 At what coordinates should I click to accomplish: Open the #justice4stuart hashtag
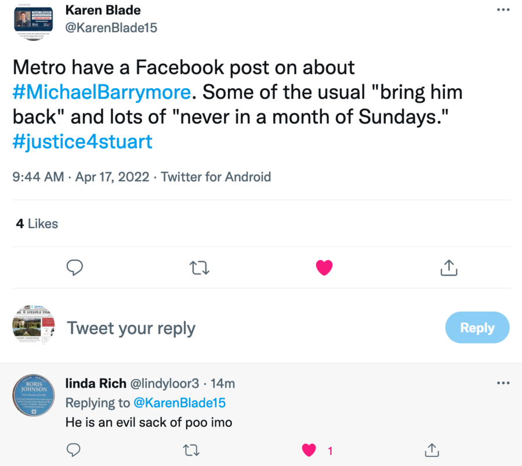pos(82,141)
